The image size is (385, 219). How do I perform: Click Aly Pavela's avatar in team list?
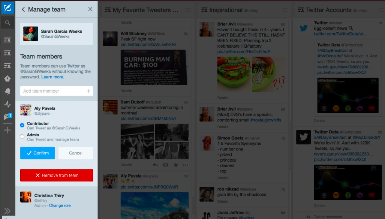point(26,110)
